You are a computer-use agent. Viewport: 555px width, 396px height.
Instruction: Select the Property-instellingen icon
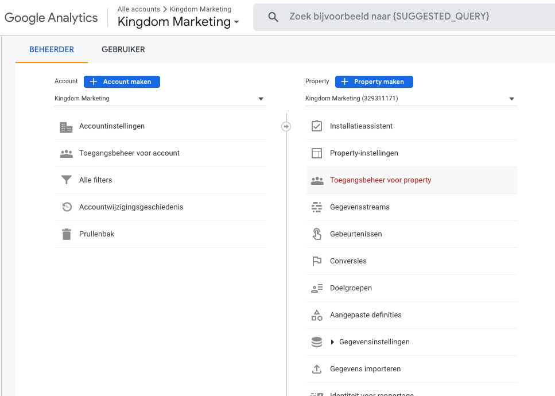(317, 153)
